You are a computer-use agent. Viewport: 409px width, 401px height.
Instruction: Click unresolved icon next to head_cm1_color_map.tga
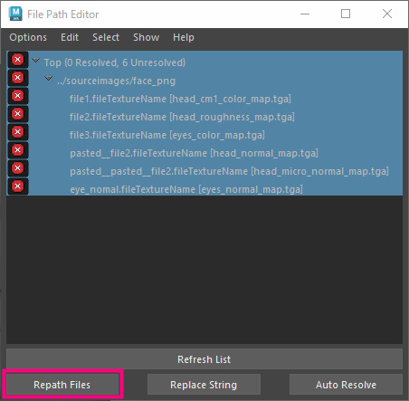pos(18,96)
